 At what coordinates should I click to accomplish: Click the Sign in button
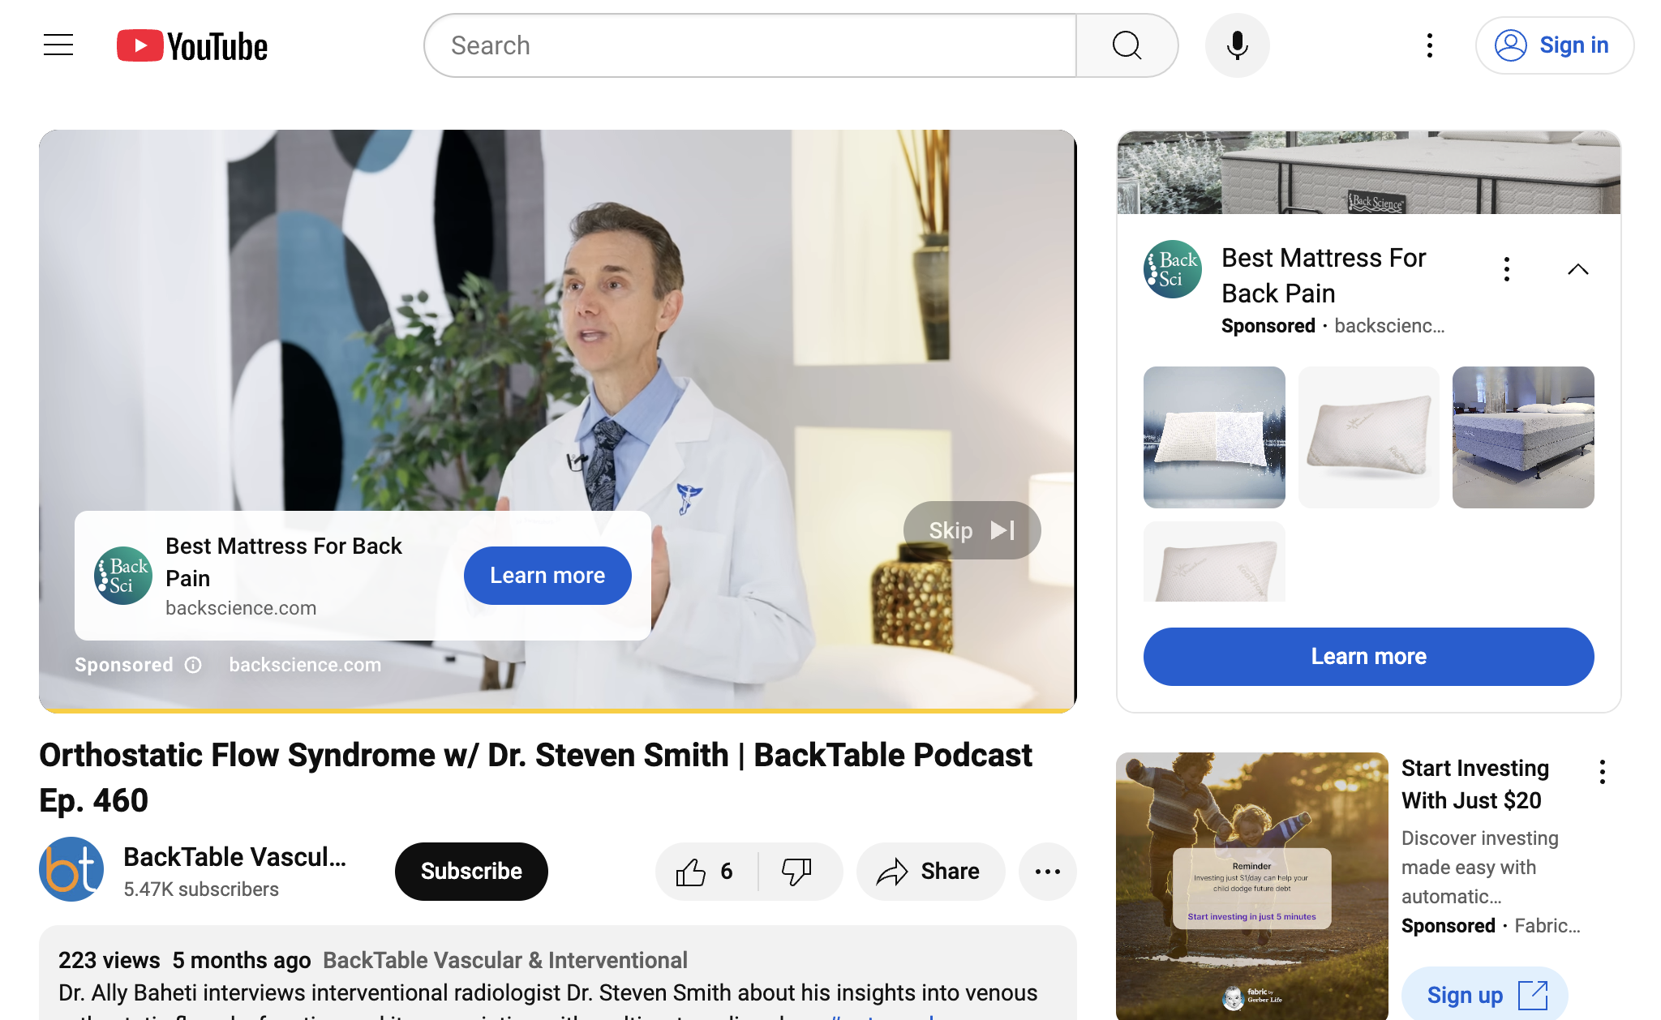(x=1554, y=45)
